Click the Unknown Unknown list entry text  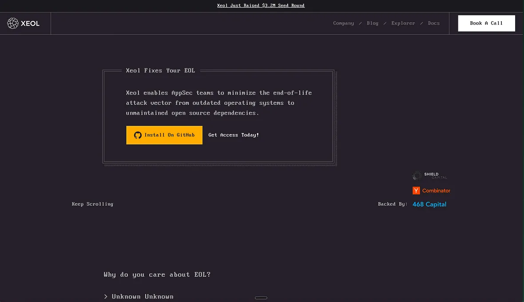[x=143, y=296]
